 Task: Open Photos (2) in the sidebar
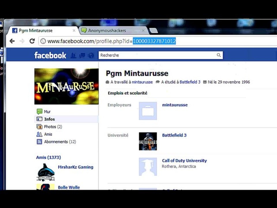coord(53,127)
